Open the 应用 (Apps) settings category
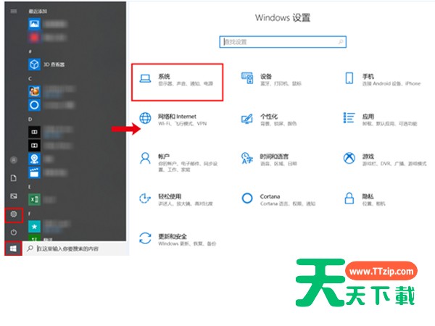The image size is (435, 326). 380,120
